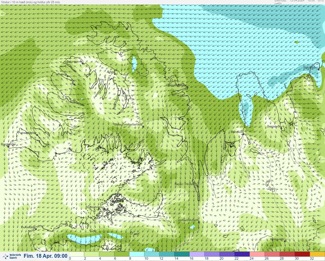Click the Veðurstofa Íslands logo
The image size is (325, 261).
[x=12, y=256]
